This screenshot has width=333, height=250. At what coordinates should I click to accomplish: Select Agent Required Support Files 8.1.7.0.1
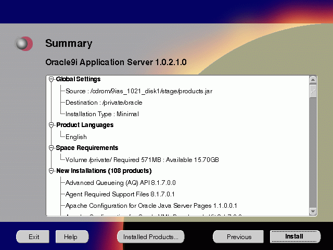pos(120,194)
